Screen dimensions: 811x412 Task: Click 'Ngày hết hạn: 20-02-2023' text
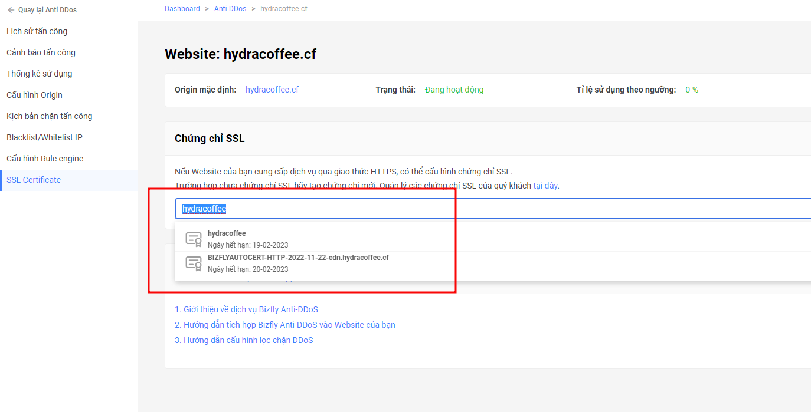click(x=248, y=269)
